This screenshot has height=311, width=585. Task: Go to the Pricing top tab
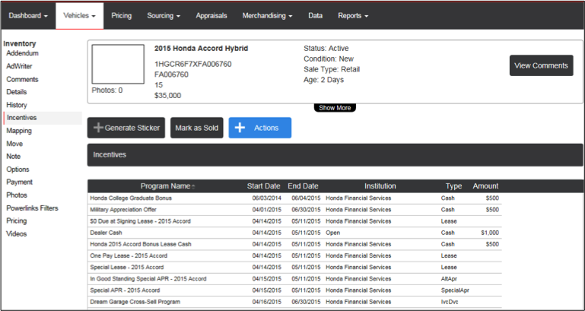(121, 16)
